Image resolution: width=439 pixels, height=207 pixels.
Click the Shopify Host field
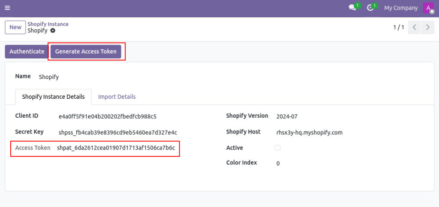point(309,132)
